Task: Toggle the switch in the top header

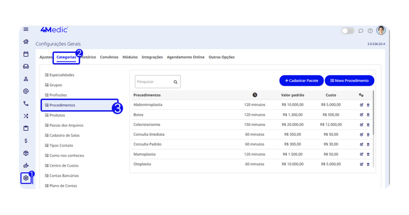Action: (x=348, y=31)
